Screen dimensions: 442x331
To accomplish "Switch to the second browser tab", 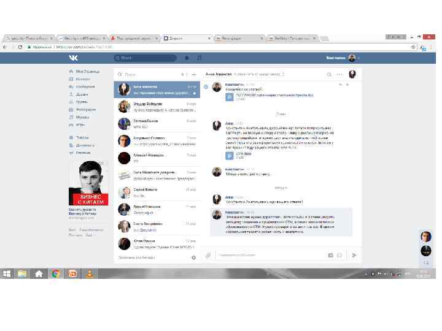I will [x=82, y=38].
